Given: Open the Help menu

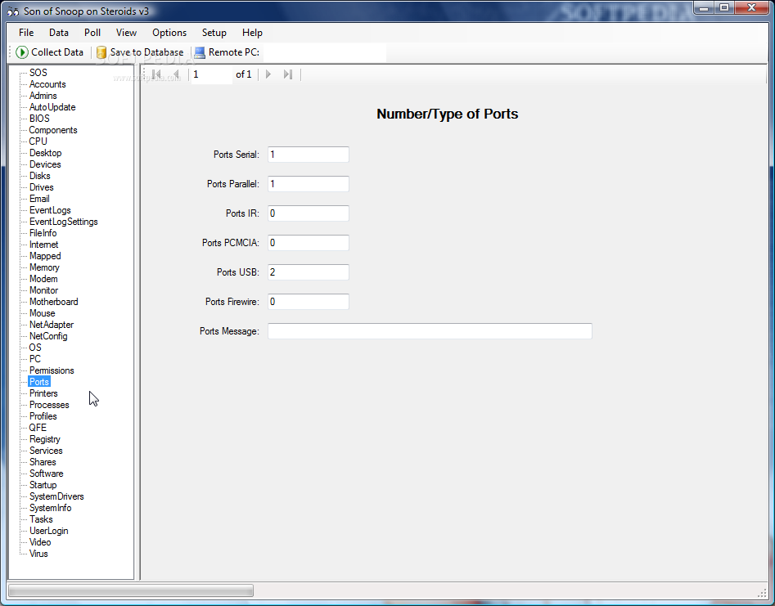Looking at the screenshot, I should 252,33.
